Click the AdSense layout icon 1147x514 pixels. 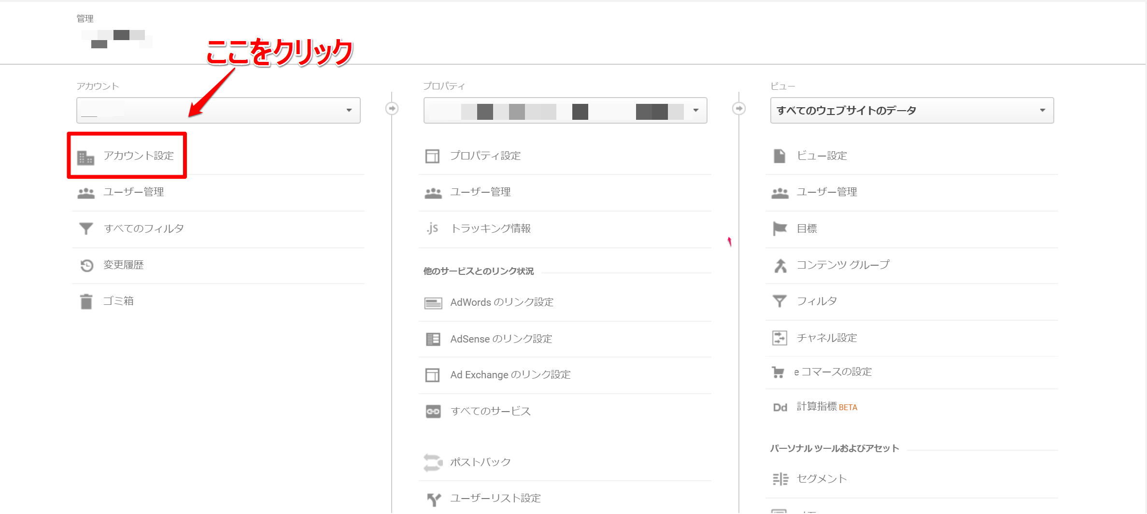tap(433, 339)
